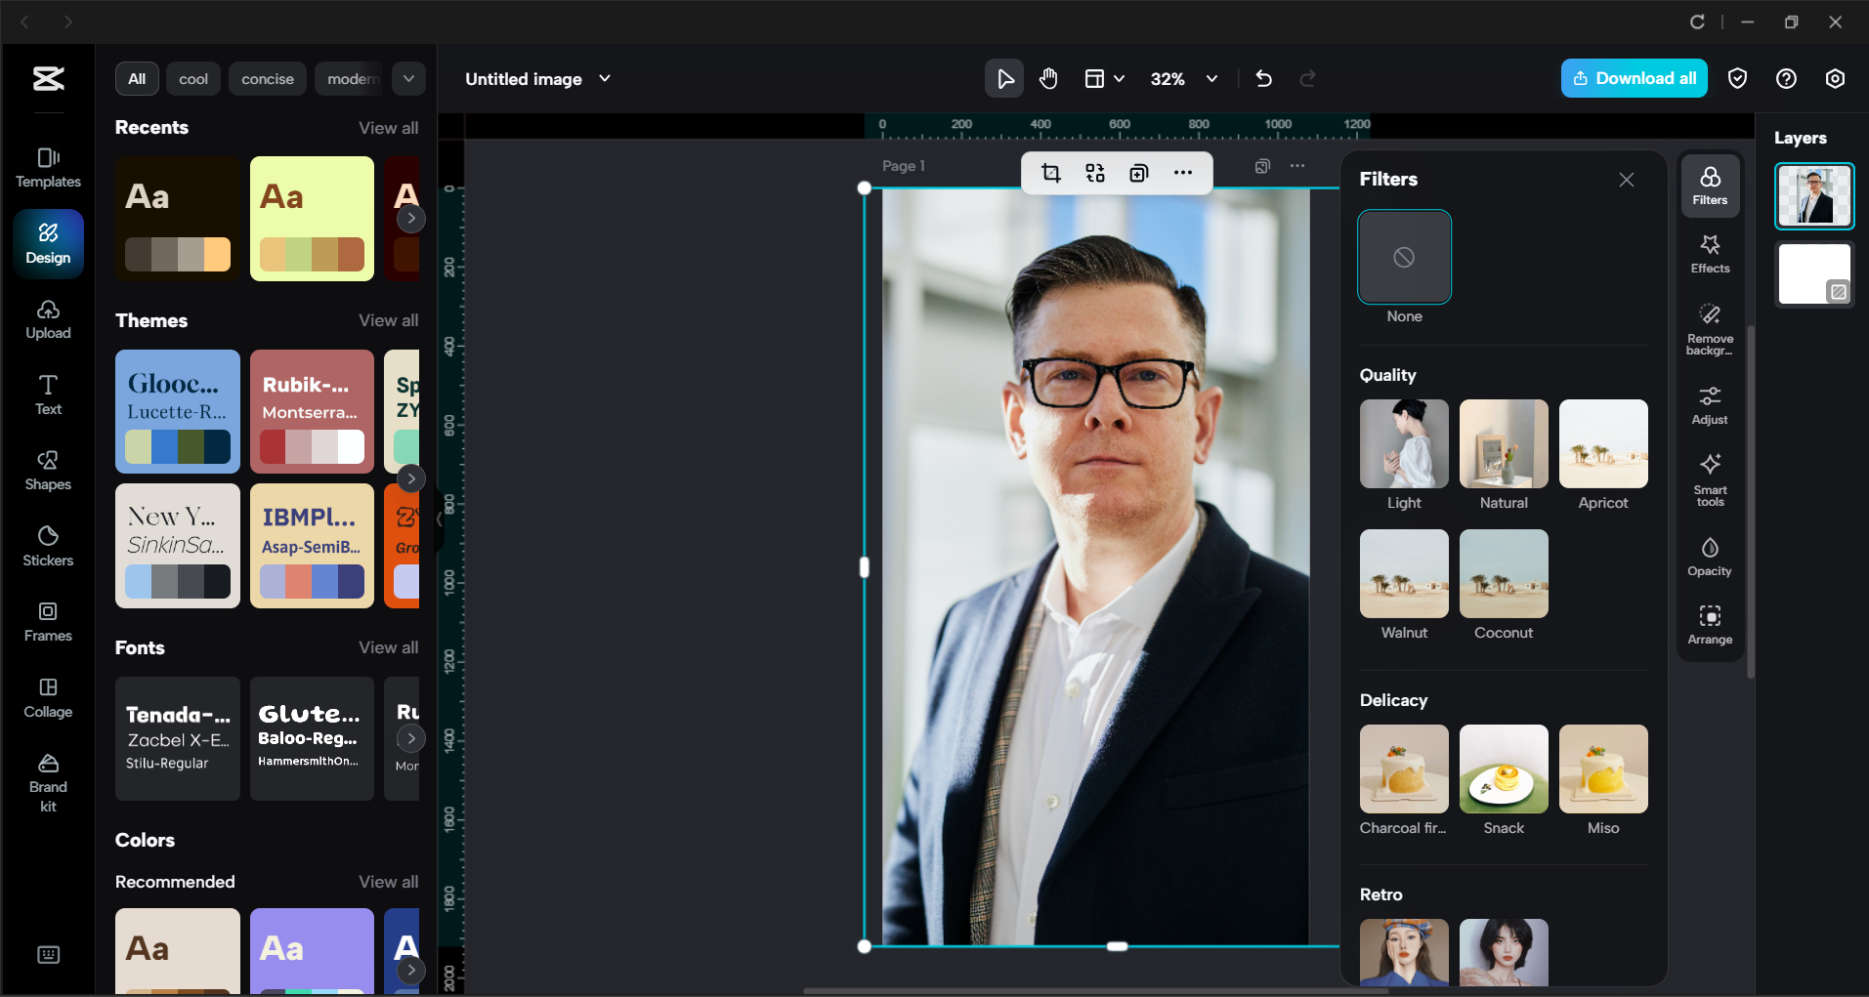Expand more themes with the chevron arrow
The image size is (1869, 997).
pyautogui.click(x=410, y=478)
